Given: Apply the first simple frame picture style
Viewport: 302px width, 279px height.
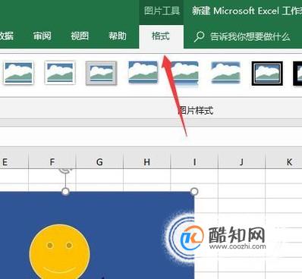Looking at the screenshot, I should pos(18,73).
